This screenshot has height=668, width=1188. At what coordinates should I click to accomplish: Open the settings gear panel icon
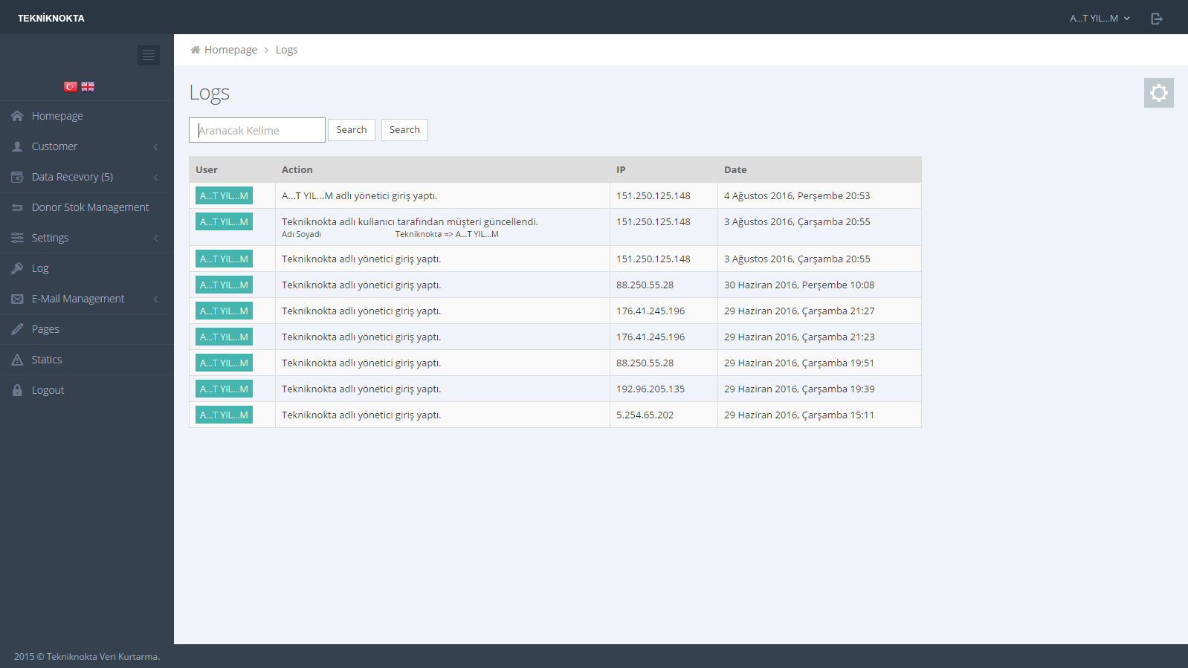[x=1158, y=93]
